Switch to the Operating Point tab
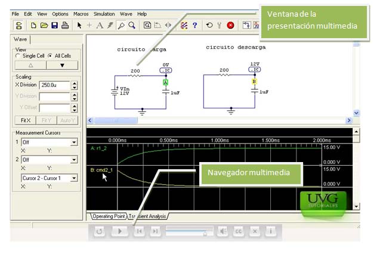This screenshot has height=255, width=386. pos(109,216)
